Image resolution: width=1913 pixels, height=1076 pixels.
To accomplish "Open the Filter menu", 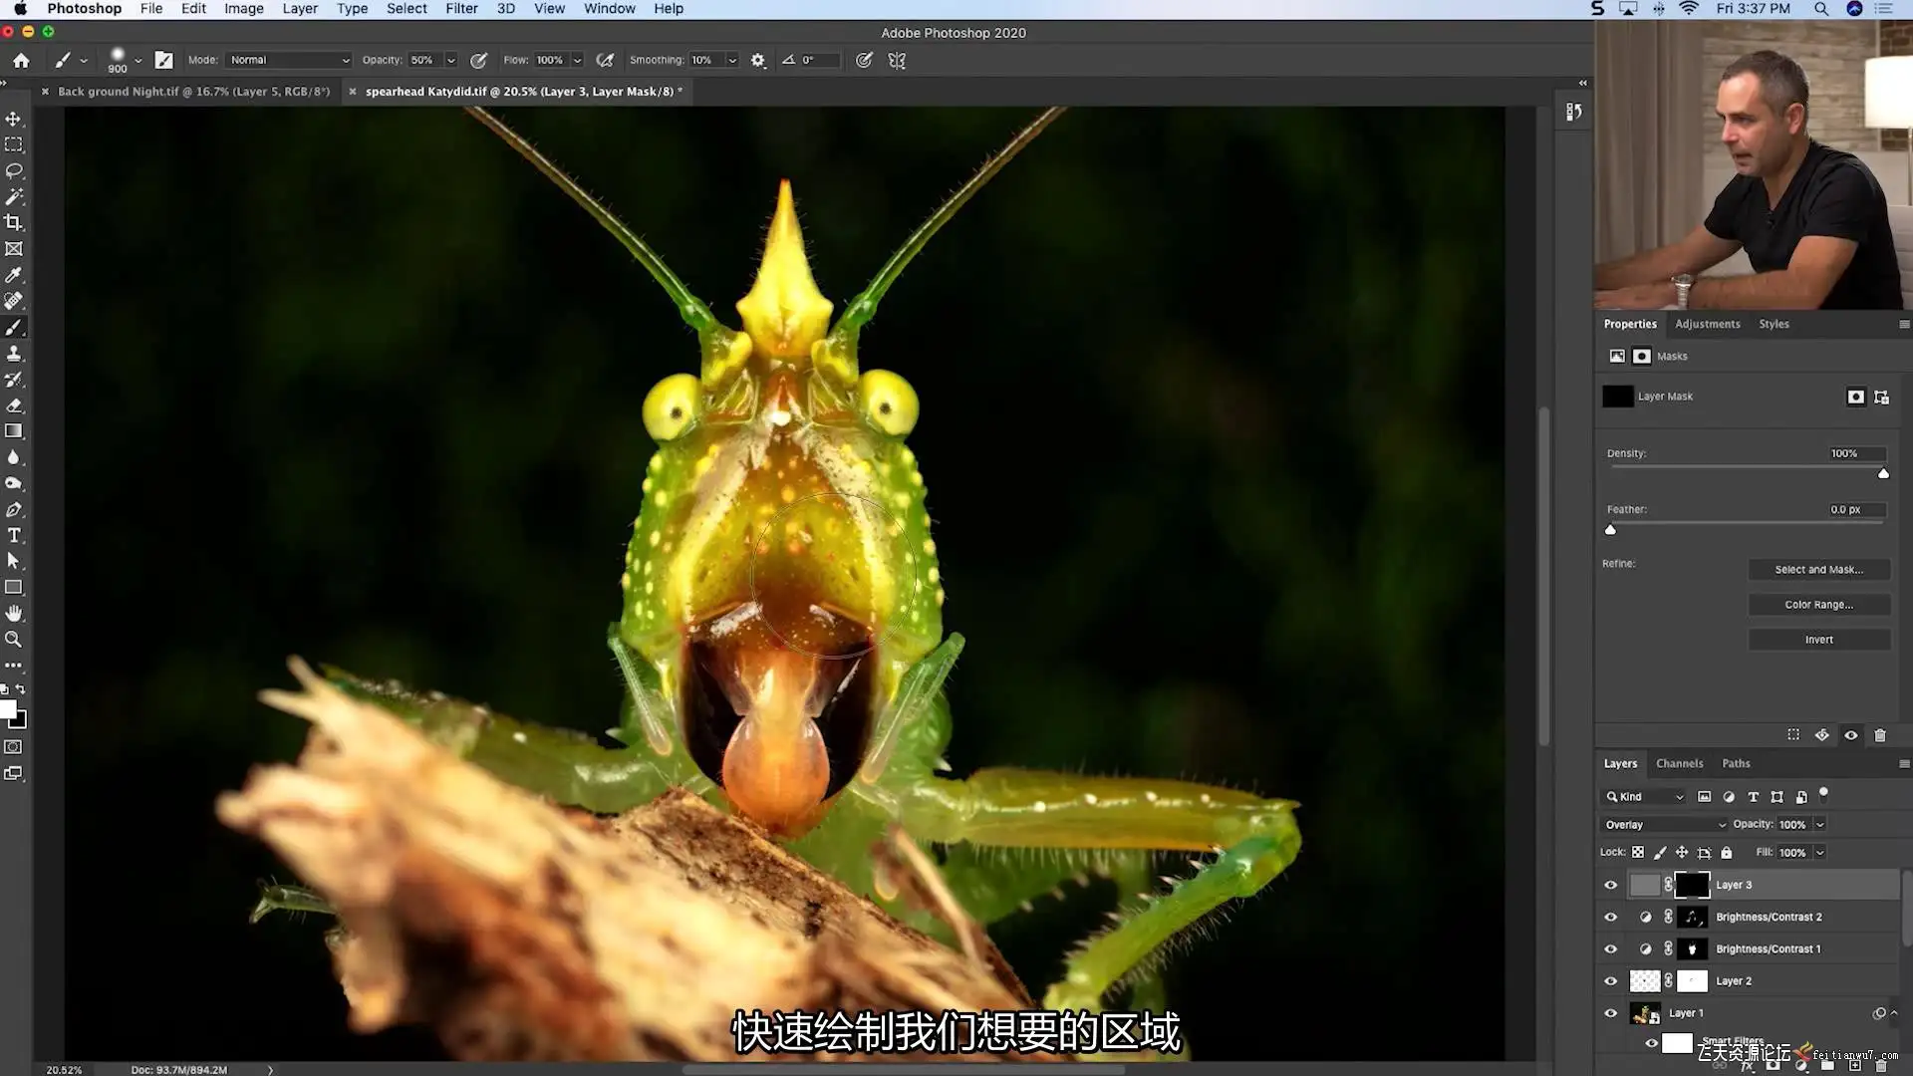I will point(461,9).
